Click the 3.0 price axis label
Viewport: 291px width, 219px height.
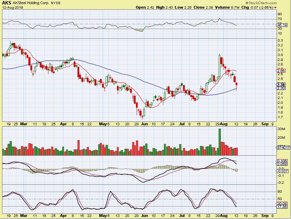tap(280, 55)
